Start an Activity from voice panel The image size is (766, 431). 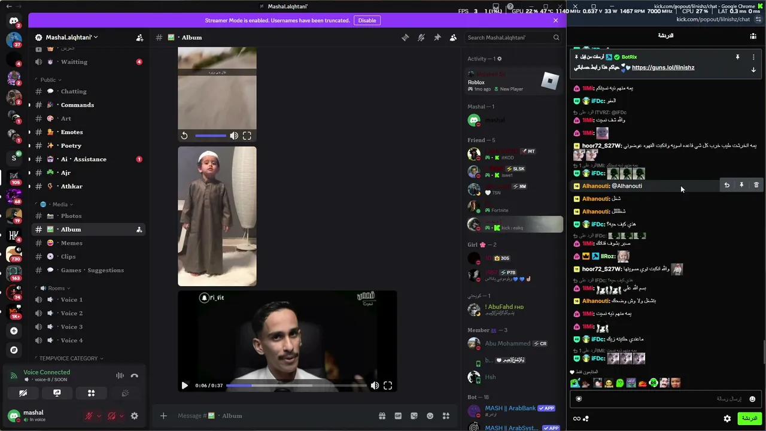(x=91, y=393)
